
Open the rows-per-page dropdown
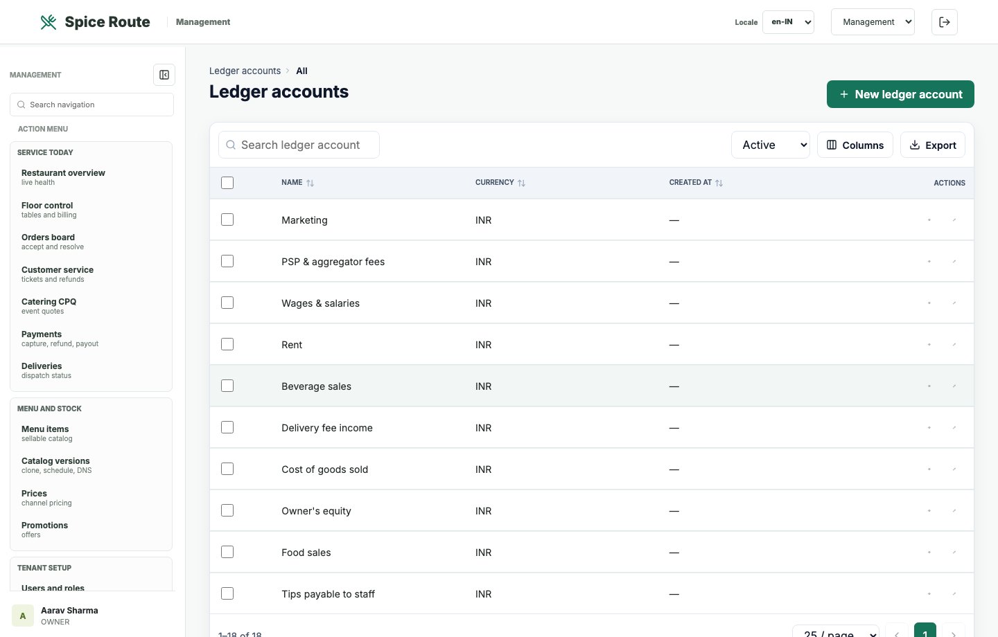click(x=836, y=631)
